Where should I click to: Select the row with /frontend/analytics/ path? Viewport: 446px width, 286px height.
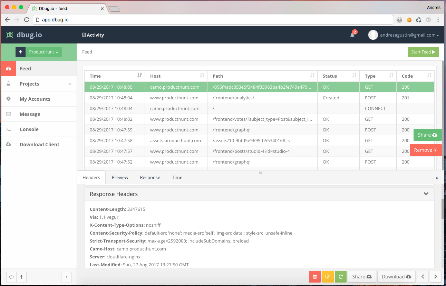pos(259,98)
